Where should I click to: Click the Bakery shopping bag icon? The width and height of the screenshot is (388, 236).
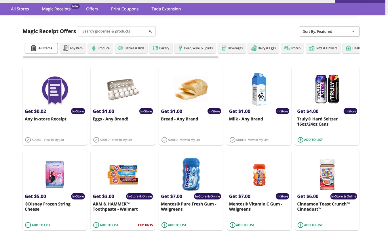(x=155, y=48)
